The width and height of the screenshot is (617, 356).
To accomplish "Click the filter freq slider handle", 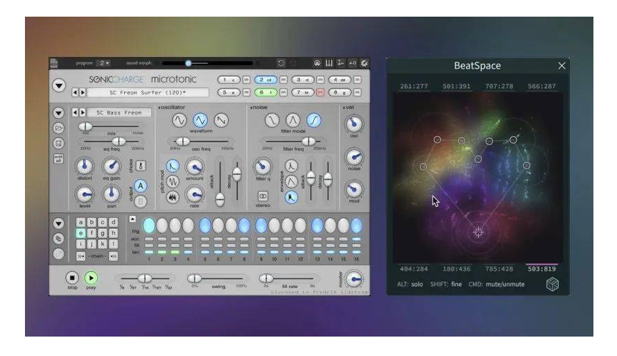I will tap(308, 141).
